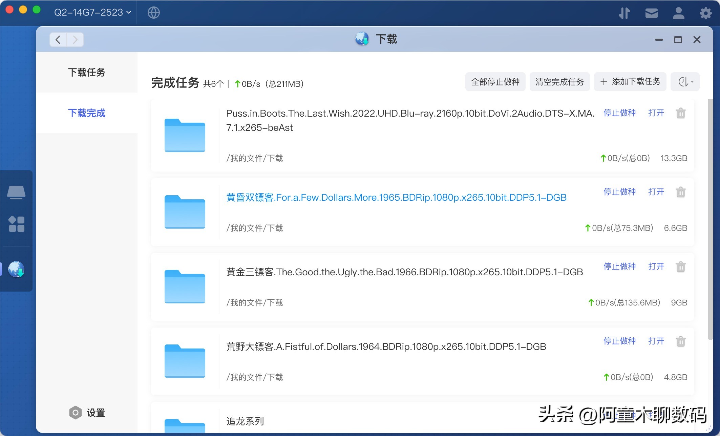
Task: Click trash icon for 黄金三镖客 task
Action: 680,267
